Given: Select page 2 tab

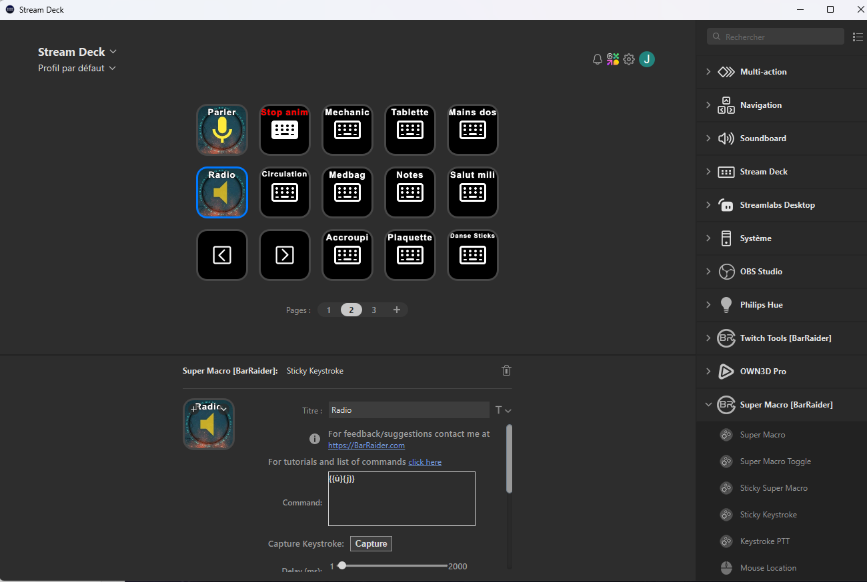Looking at the screenshot, I should coord(351,310).
